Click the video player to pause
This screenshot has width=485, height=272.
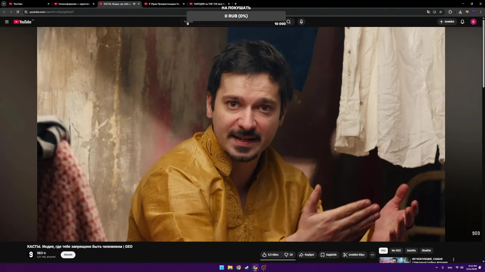[x=241, y=134]
